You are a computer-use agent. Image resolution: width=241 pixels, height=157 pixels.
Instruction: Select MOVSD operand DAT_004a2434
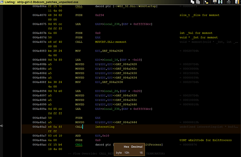click(x=127, y=78)
